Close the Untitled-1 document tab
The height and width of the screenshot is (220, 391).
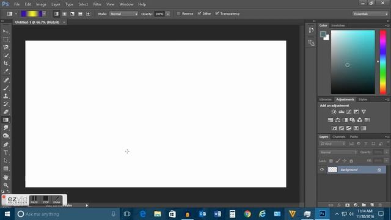[x=64, y=22]
